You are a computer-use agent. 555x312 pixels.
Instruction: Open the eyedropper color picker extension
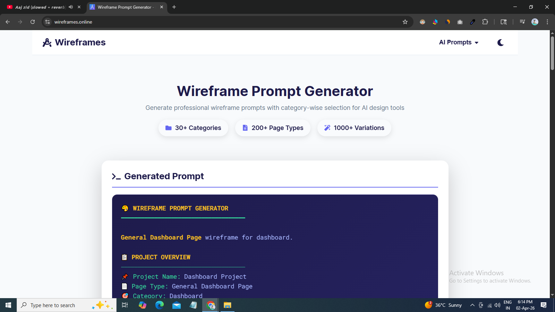tap(472, 22)
